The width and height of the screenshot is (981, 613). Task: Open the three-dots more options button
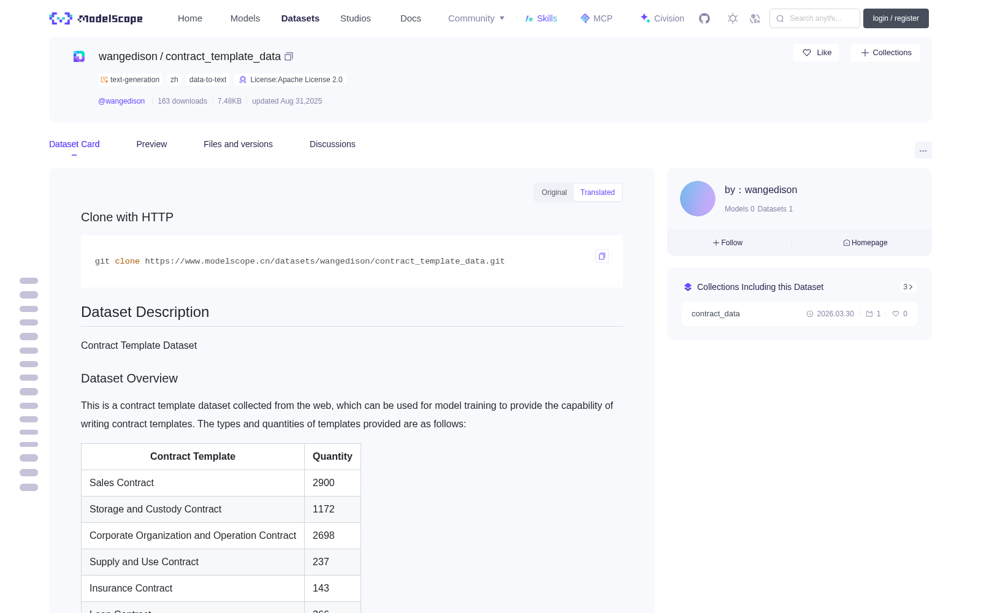[x=923, y=150]
